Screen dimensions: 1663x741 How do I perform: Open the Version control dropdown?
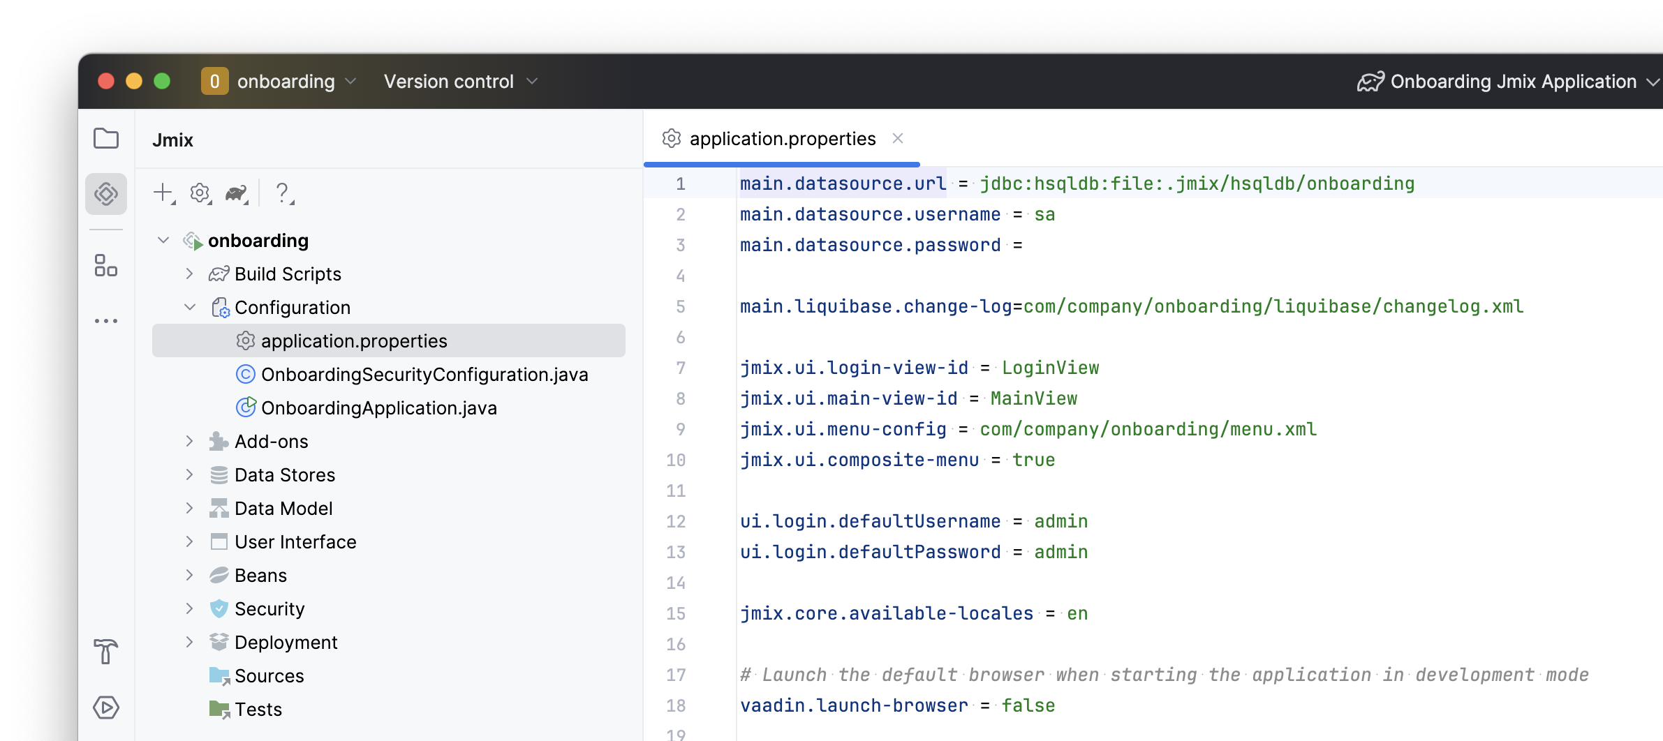[x=461, y=82]
